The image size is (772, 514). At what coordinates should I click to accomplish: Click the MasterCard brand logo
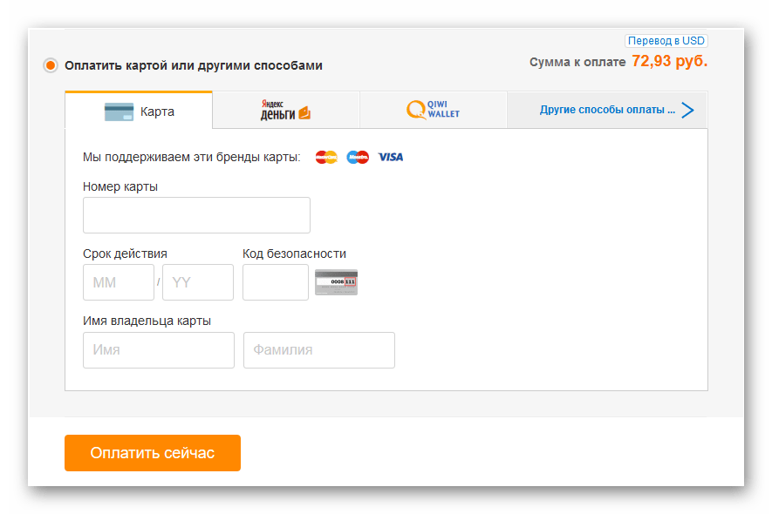326,157
